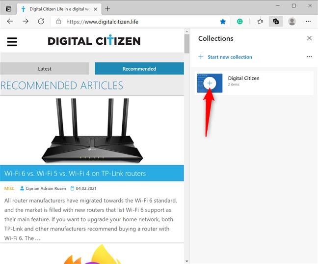Open the Firefox article thumbnail at bottom
The height and width of the screenshot is (264, 318).
92,254
